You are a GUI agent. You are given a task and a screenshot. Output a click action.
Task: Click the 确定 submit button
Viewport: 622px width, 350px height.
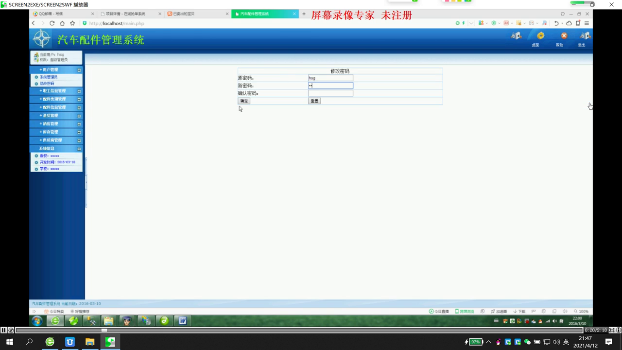(x=244, y=101)
